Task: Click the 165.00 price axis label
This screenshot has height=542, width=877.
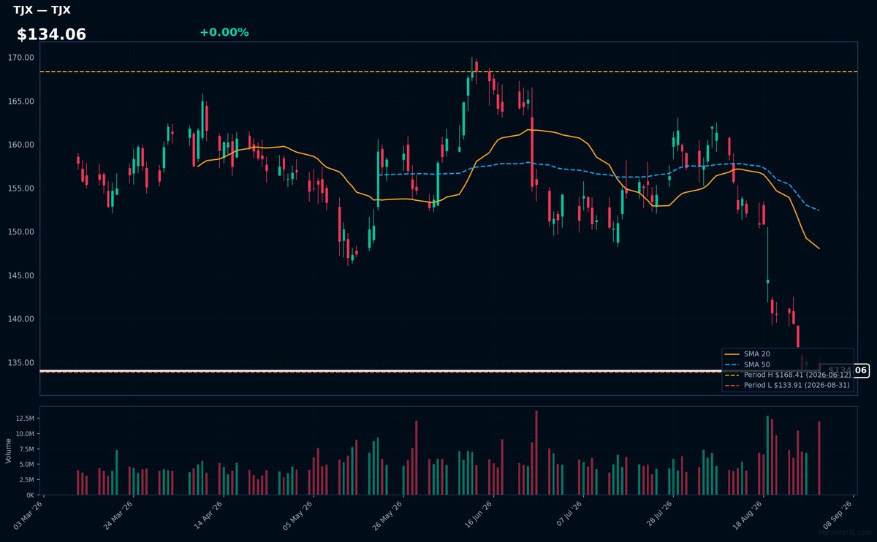Action: point(21,101)
